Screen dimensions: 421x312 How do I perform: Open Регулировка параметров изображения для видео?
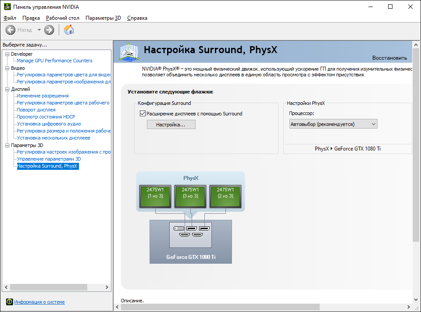pos(64,82)
